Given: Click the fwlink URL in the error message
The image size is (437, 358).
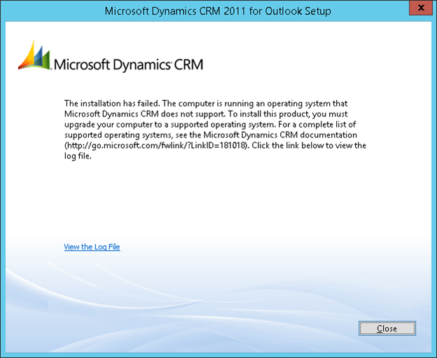Looking at the screenshot, I should (x=155, y=146).
